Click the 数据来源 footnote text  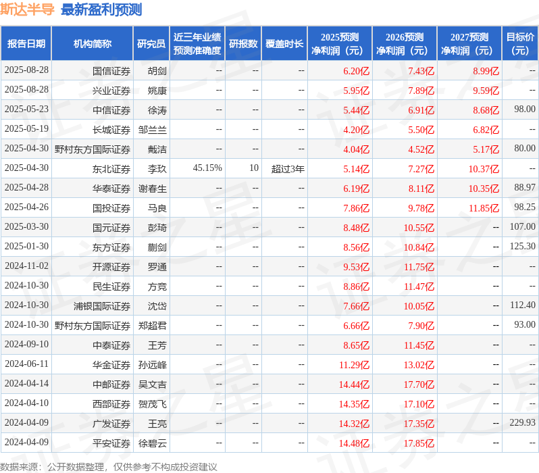tap(109, 467)
